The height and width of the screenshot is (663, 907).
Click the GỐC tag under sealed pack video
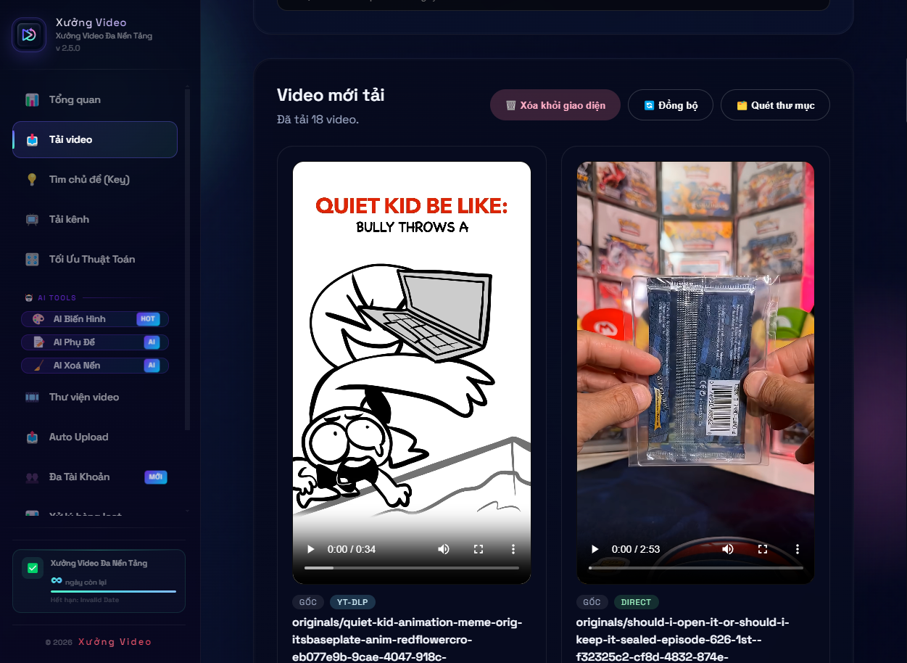pos(592,602)
